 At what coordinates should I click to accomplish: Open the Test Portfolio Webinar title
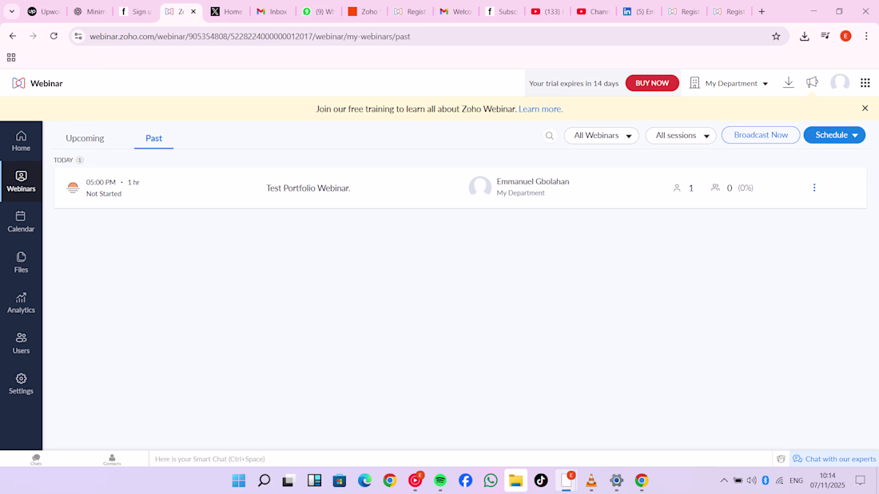click(x=308, y=188)
